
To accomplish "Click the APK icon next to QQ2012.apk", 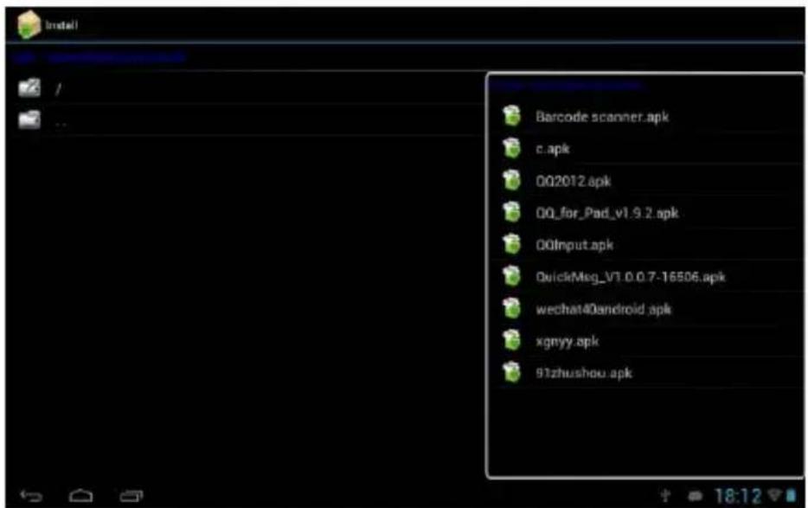I will [x=511, y=180].
